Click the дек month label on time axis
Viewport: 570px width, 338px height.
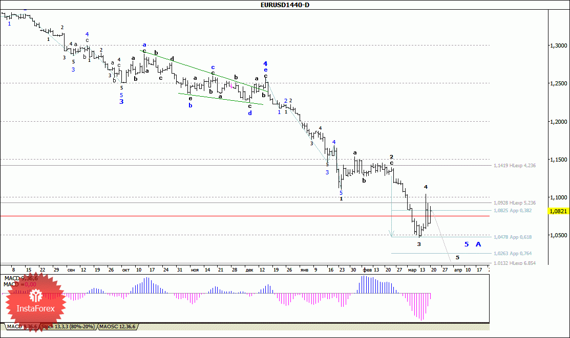249,270
